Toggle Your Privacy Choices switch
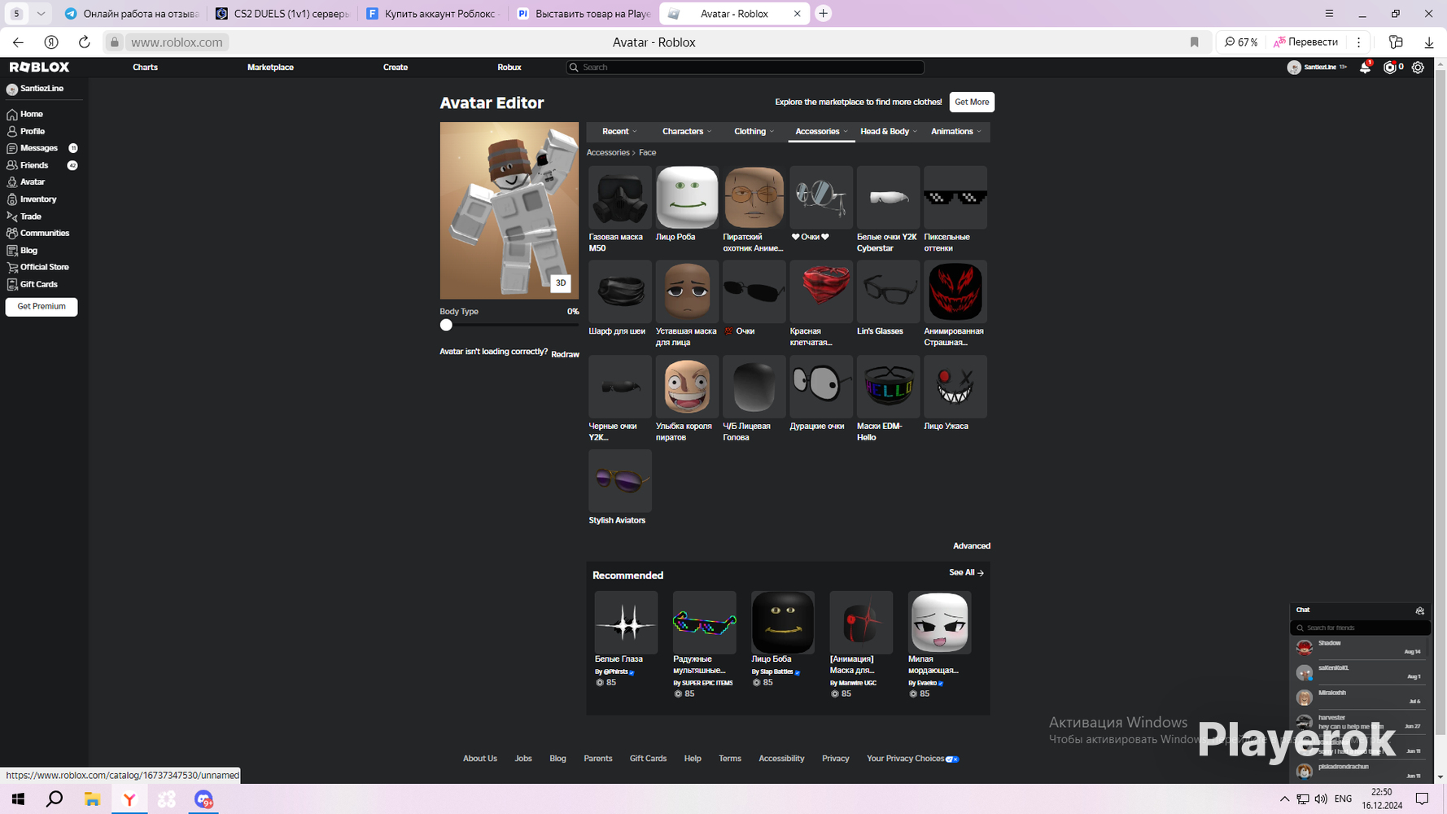Screen dimensions: 1447x814 [952, 759]
